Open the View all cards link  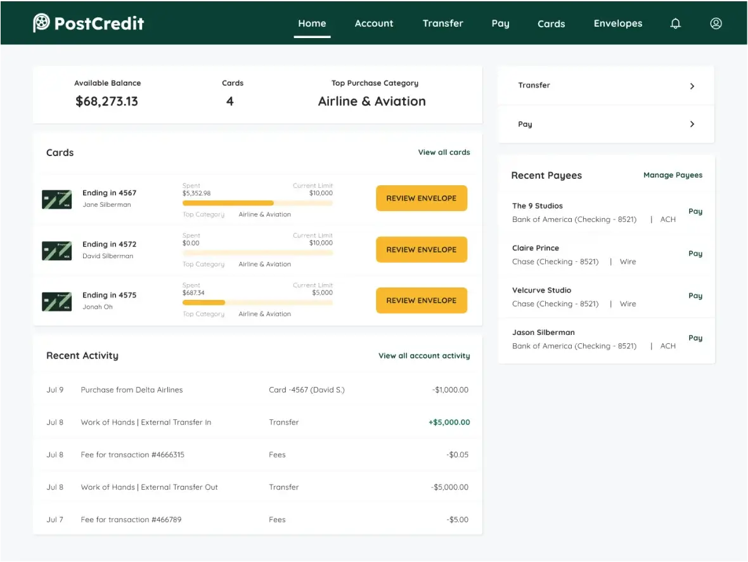click(x=444, y=152)
